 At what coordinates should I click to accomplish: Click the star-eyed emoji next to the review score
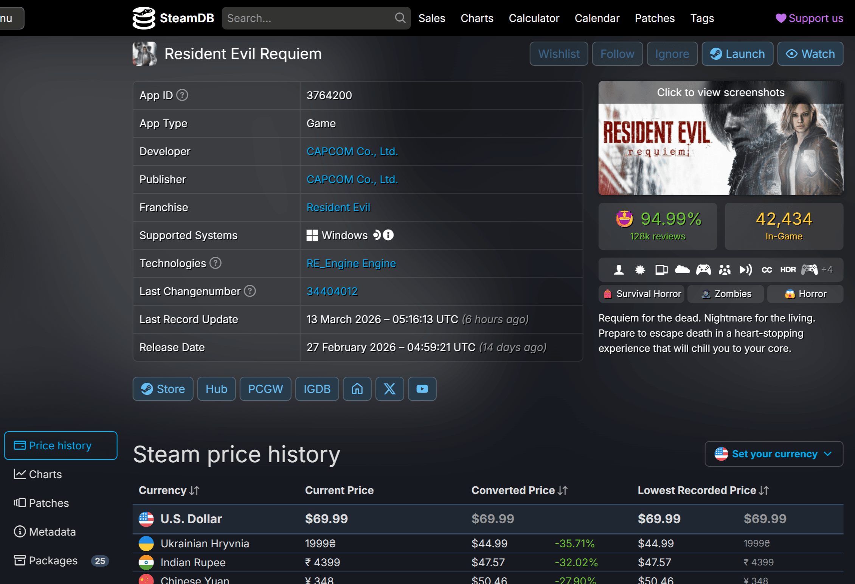(625, 219)
